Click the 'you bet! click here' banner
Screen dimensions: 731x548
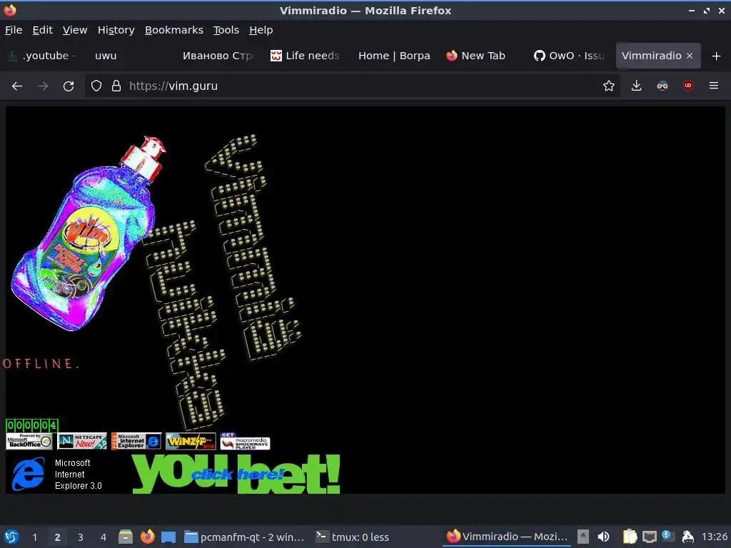(236, 474)
